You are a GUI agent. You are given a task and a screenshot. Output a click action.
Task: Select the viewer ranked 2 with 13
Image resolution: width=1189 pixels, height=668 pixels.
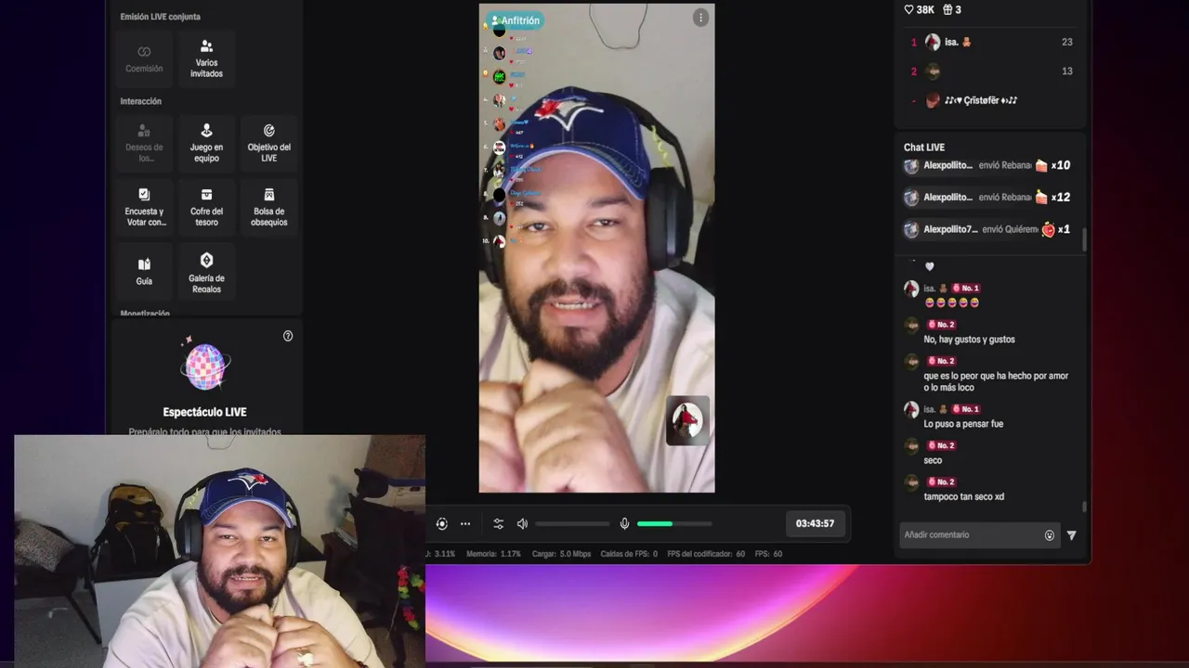click(991, 71)
